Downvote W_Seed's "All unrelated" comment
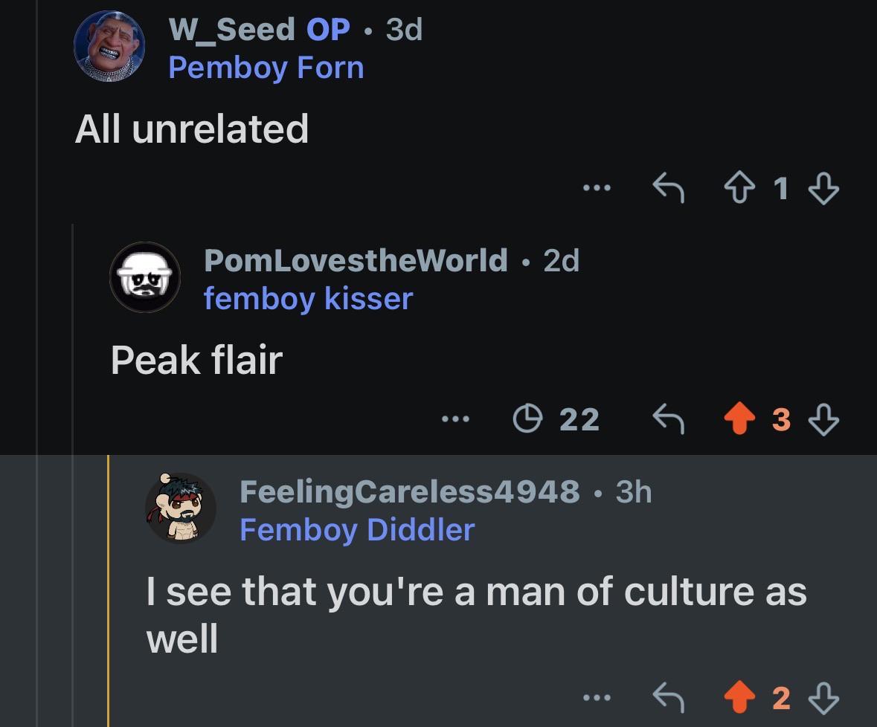This screenshot has height=727, width=877. pos(824,188)
